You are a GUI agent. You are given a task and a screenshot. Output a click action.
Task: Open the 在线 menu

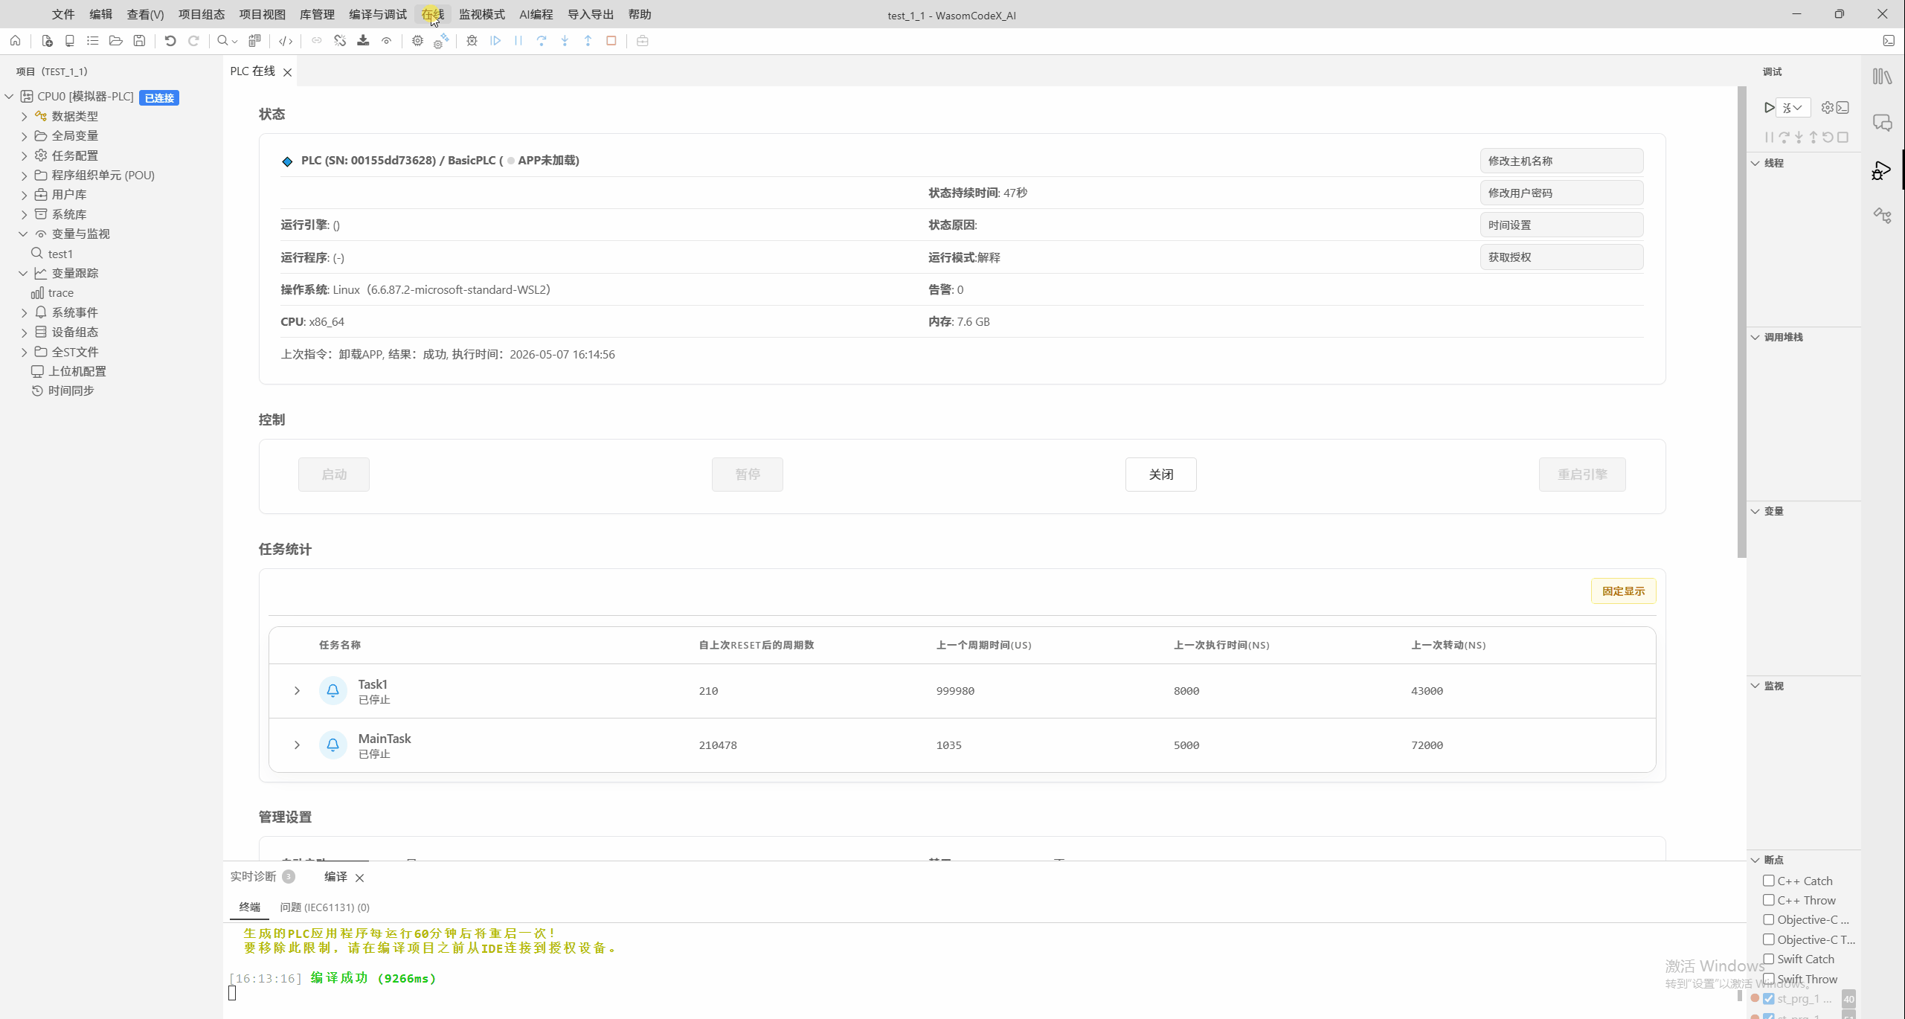[x=432, y=14]
